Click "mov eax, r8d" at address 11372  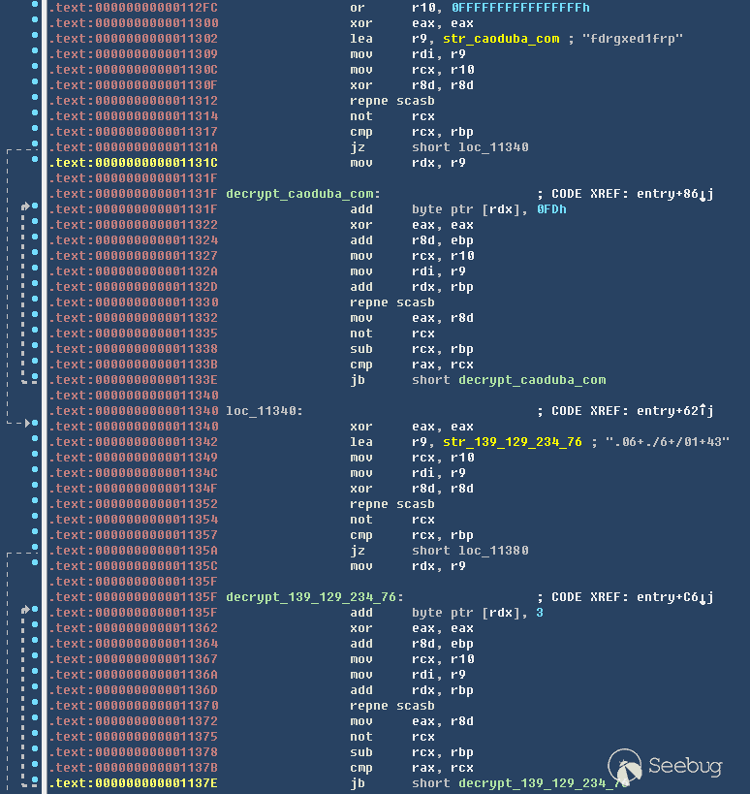coord(412,721)
